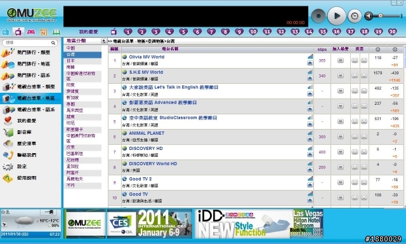
Task: Click the magnifier search icon
Action: [x=53, y=43]
